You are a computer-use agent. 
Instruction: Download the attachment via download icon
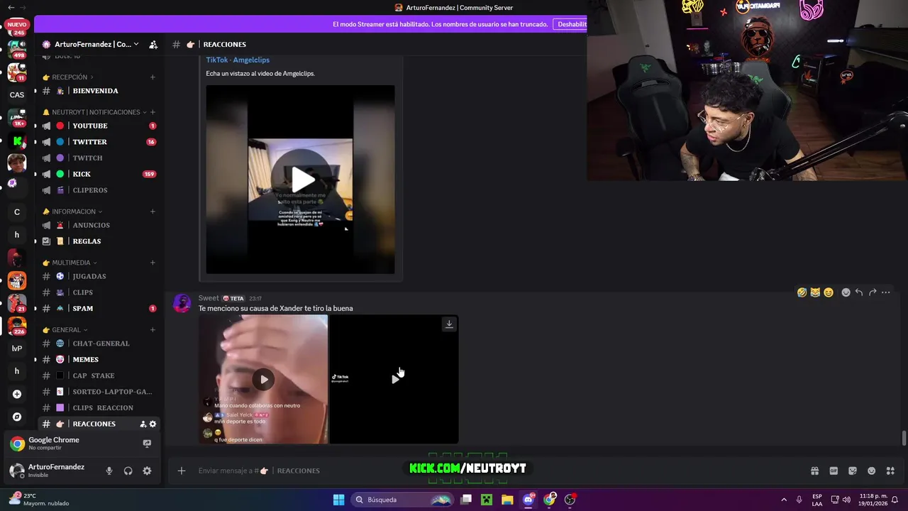tap(449, 324)
